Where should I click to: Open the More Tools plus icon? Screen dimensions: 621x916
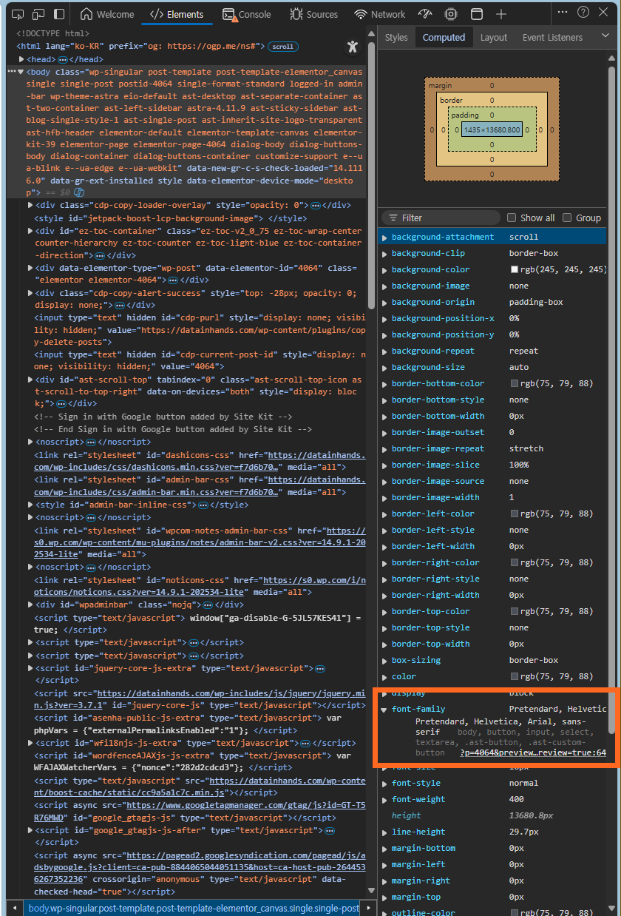click(x=501, y=13)
